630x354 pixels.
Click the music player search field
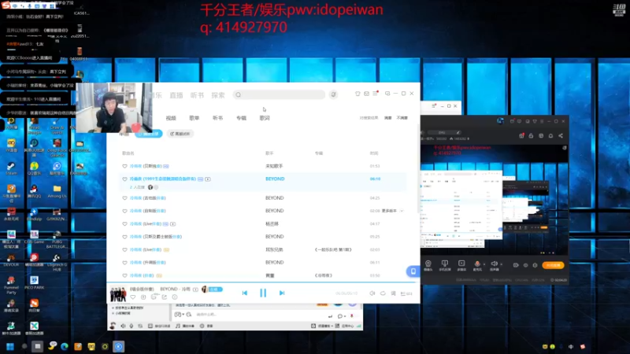279,94
